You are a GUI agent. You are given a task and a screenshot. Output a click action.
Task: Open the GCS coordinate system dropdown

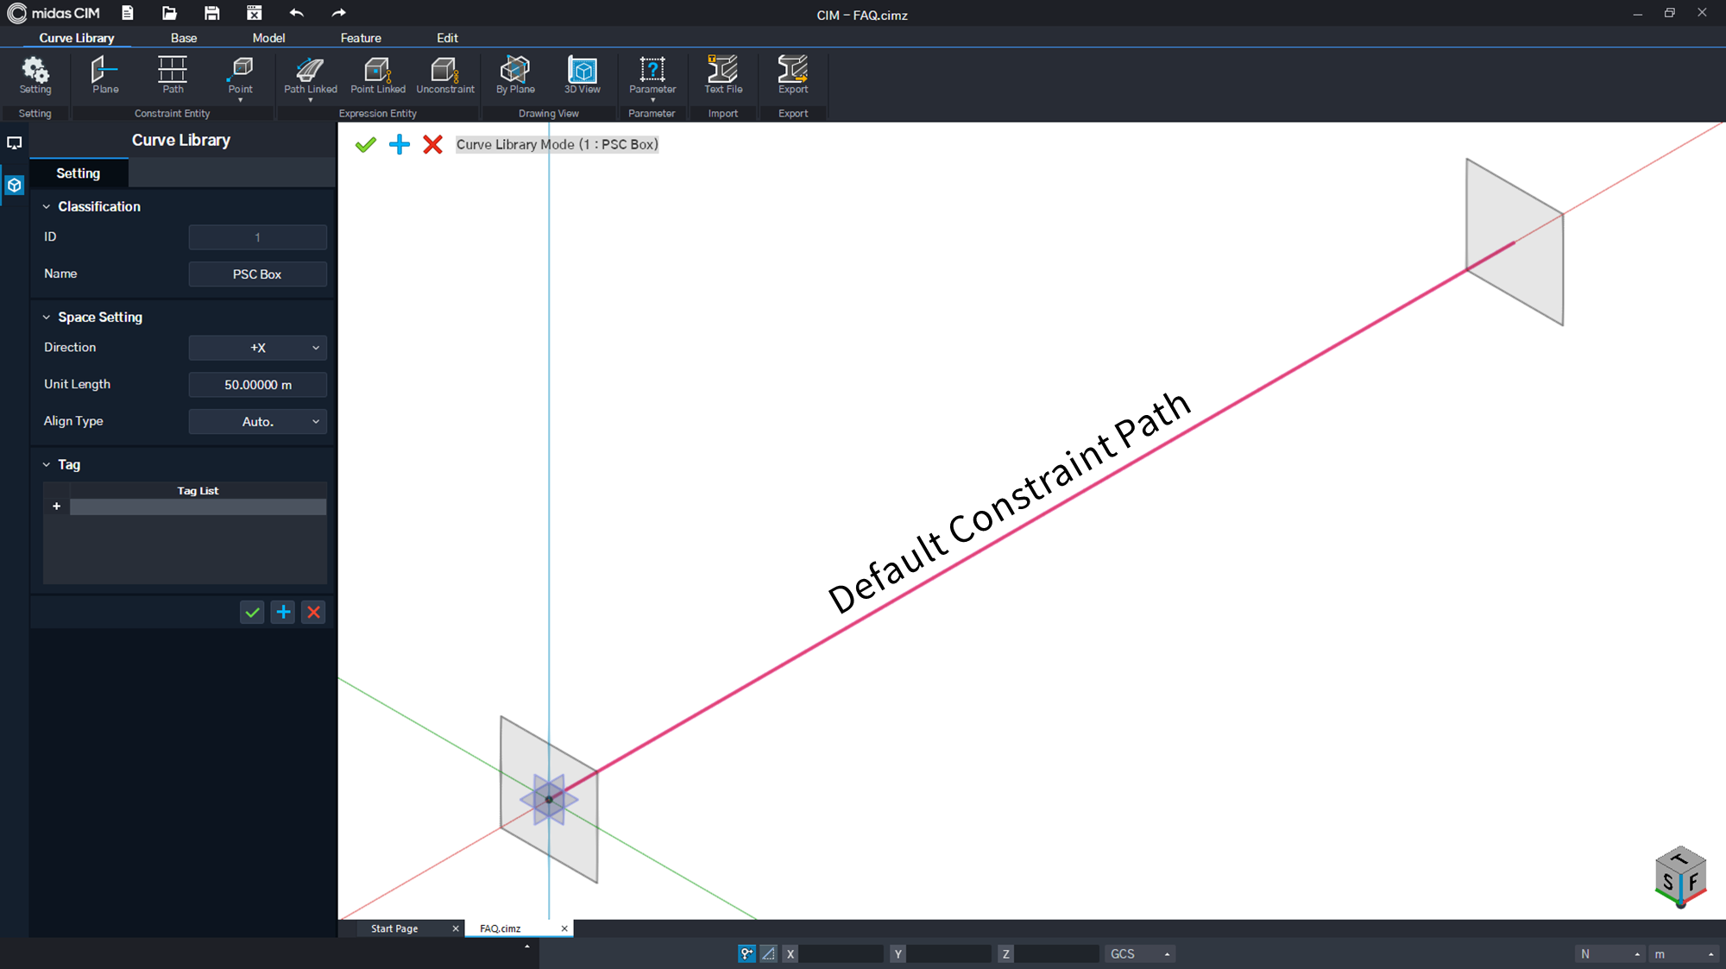1139,953
